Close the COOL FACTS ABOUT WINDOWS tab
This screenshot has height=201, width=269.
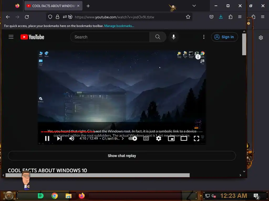(78, 6)
